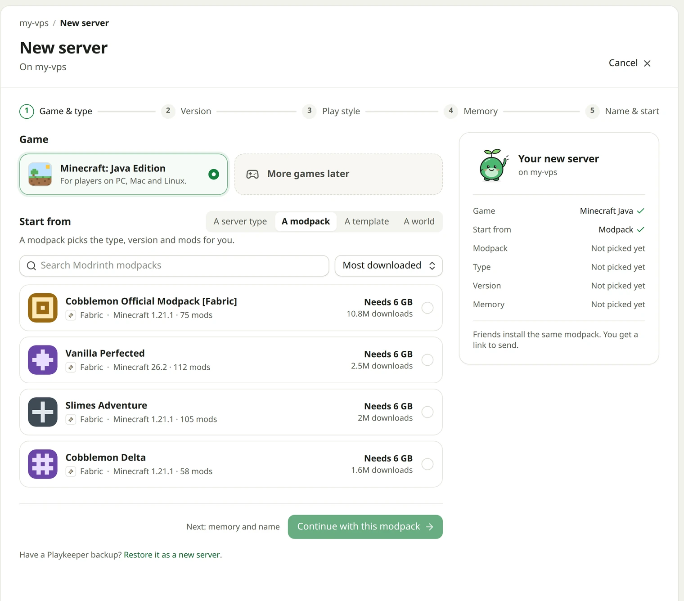Click the More games later card
Screen dimensions: 684x601
pos(338,175)
